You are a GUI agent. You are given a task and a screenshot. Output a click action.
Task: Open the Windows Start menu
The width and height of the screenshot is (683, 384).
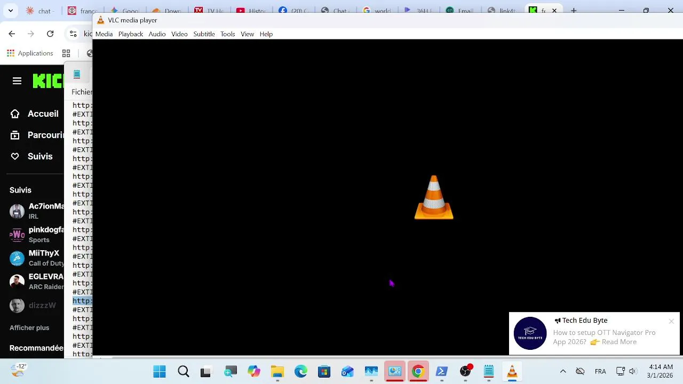pos(159,371)
